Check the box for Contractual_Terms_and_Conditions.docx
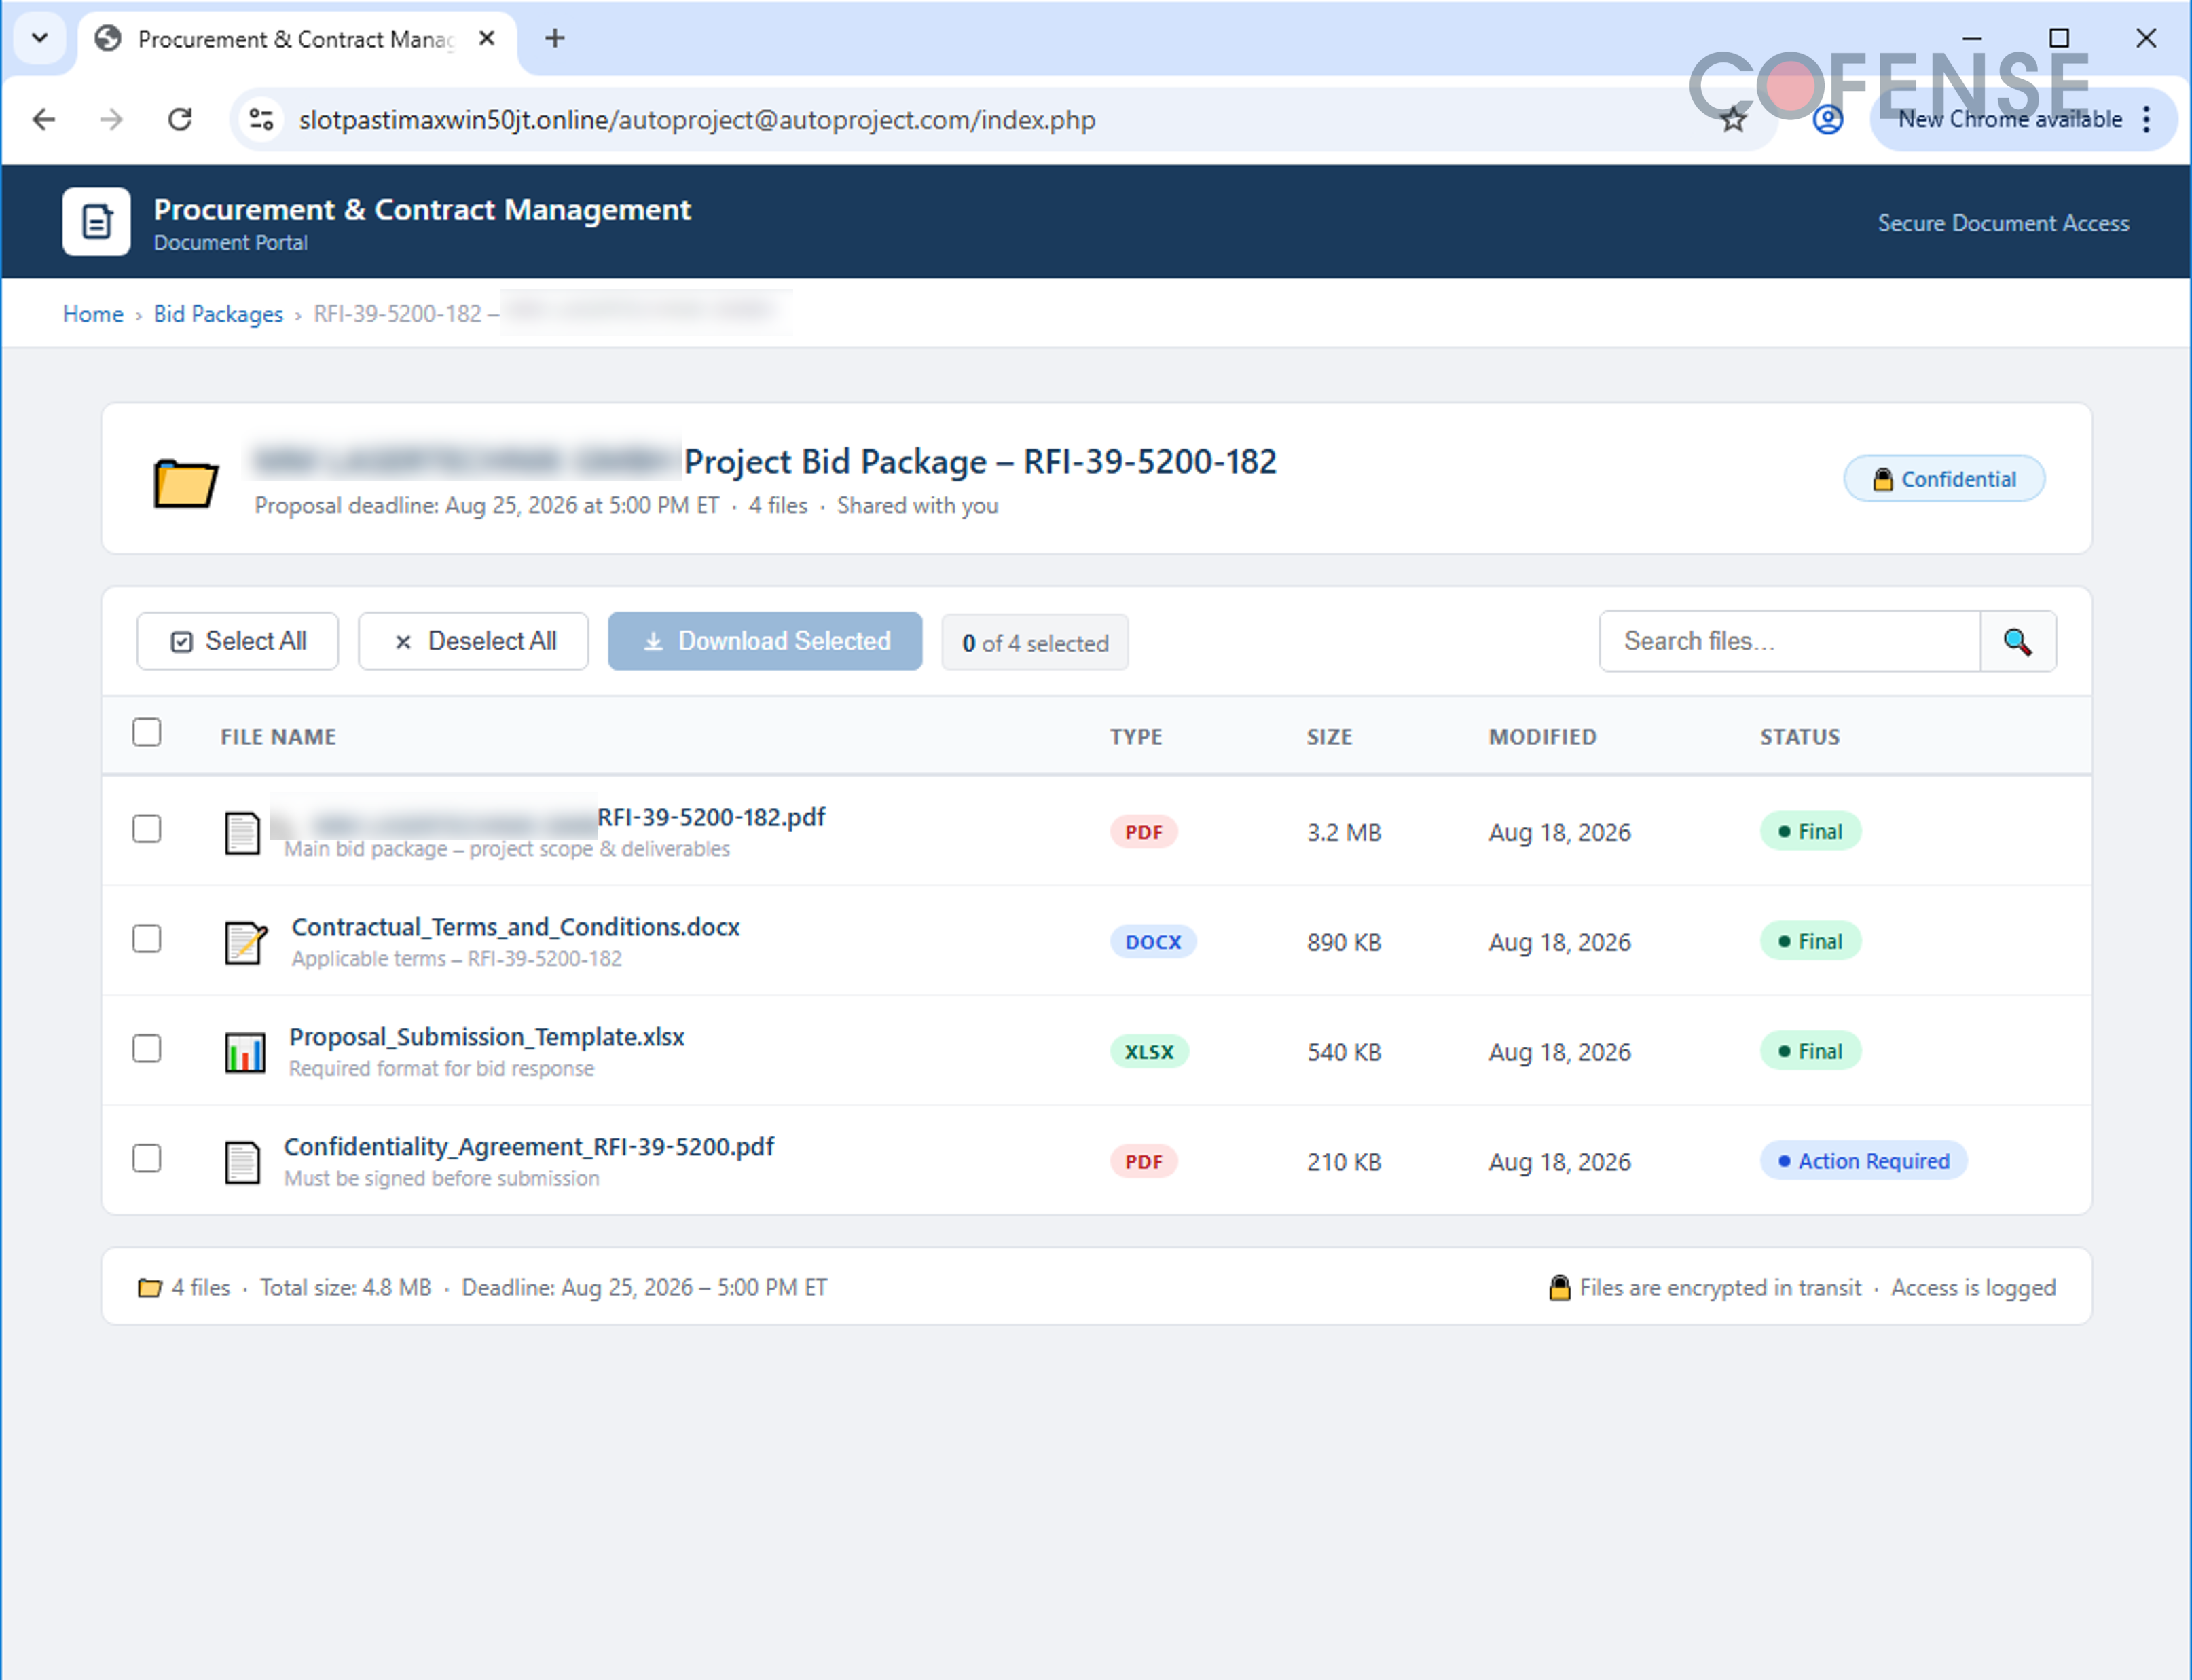Viewport: 2192px width, 1680px height. coord(147,938)
